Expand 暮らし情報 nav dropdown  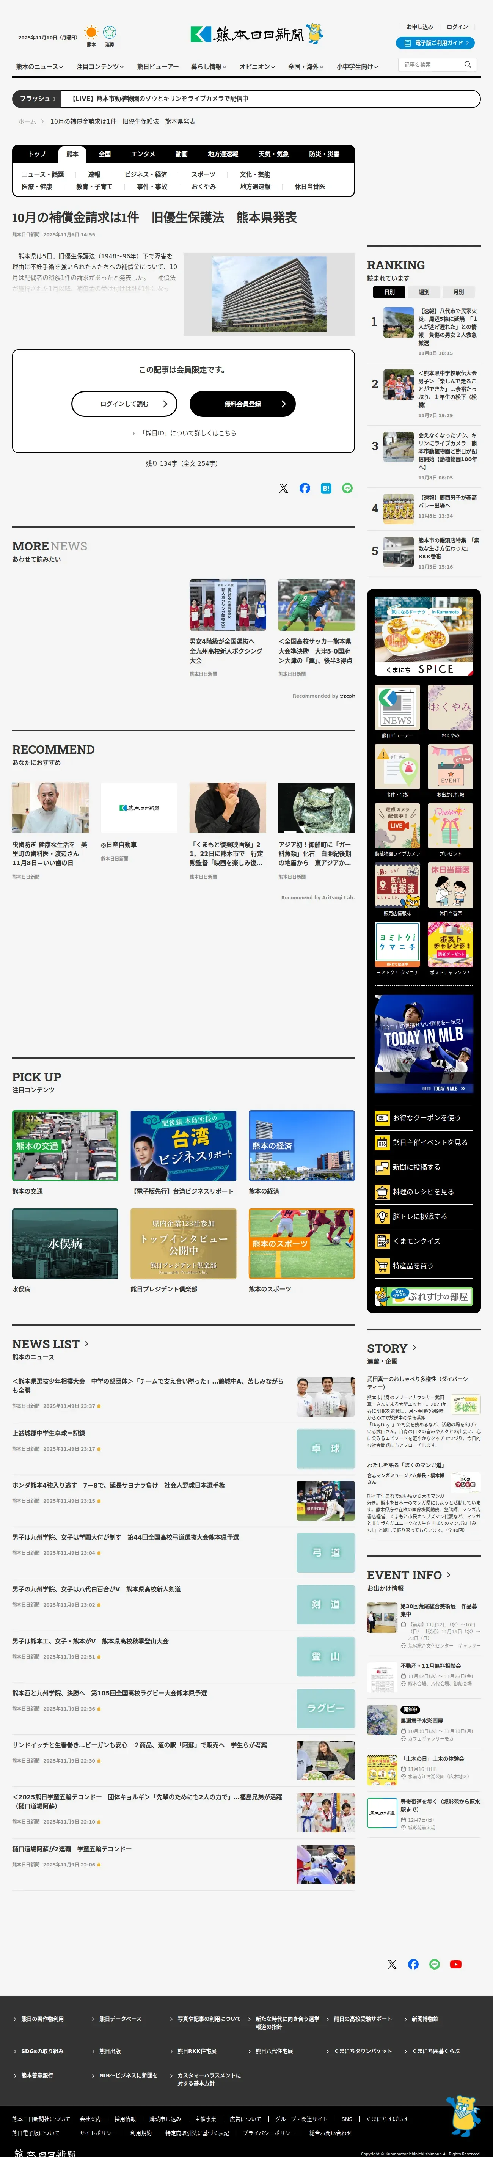[209, 67]
